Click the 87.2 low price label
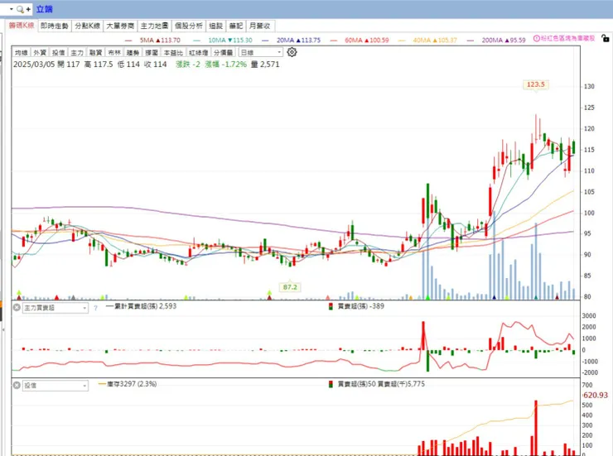The width and height of the screenshot is (613, 456). tap(290, 287)
